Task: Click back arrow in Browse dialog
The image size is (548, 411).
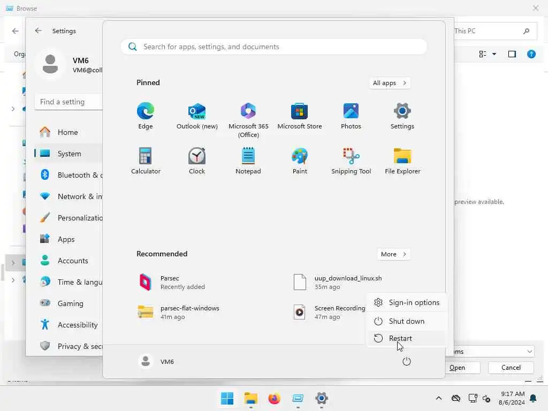Action: coord(15,31)
